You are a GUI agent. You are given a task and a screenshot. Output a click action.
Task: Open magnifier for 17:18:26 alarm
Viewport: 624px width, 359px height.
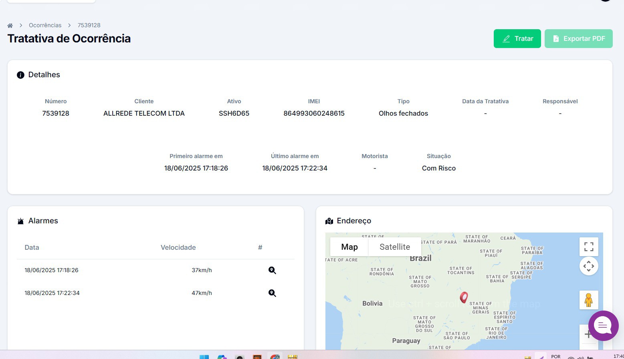pyautogui.click(x=272, y=270)
